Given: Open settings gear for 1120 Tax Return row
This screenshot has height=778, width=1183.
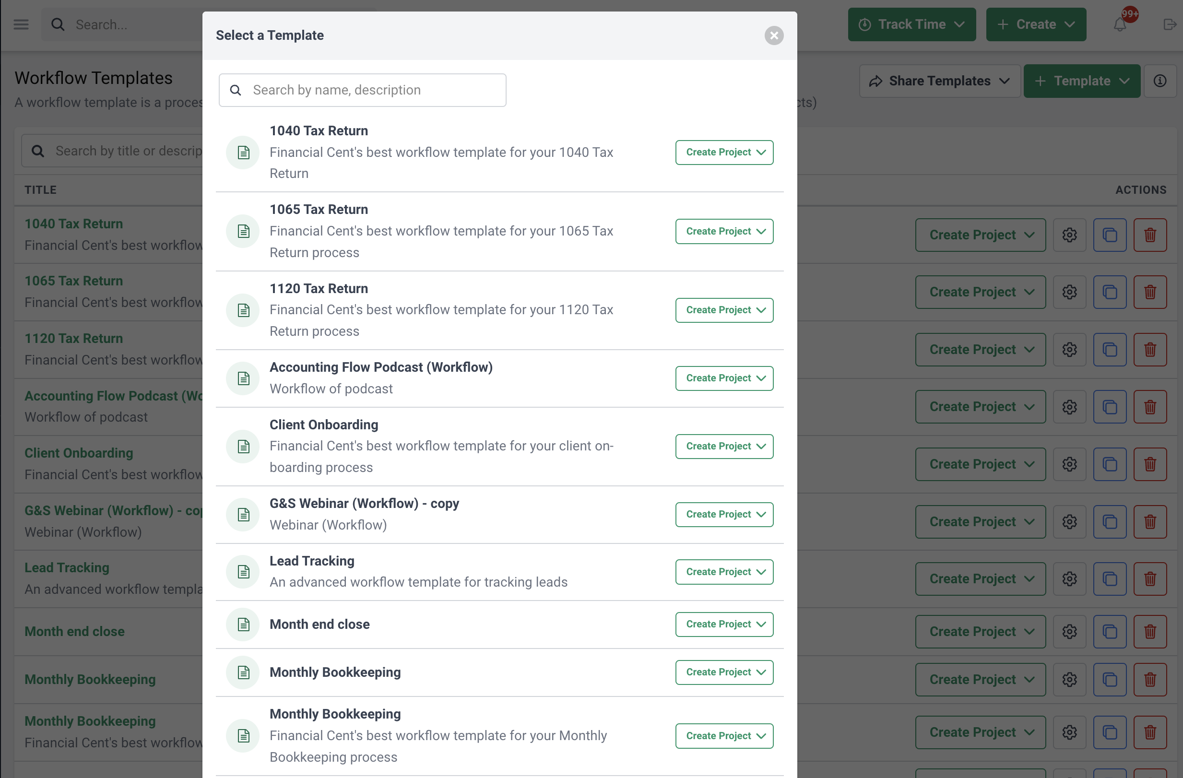Looking at the screenshot, I should [1069, 350].
